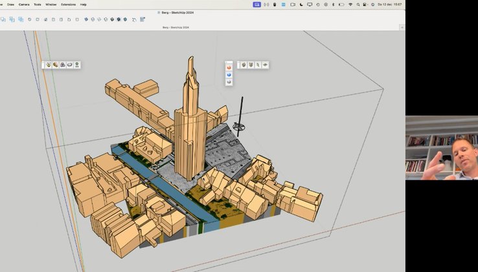Click the blue icon in the vertical floating toolbar
This screenshot has width=478, height=272.
coord(229,74)
